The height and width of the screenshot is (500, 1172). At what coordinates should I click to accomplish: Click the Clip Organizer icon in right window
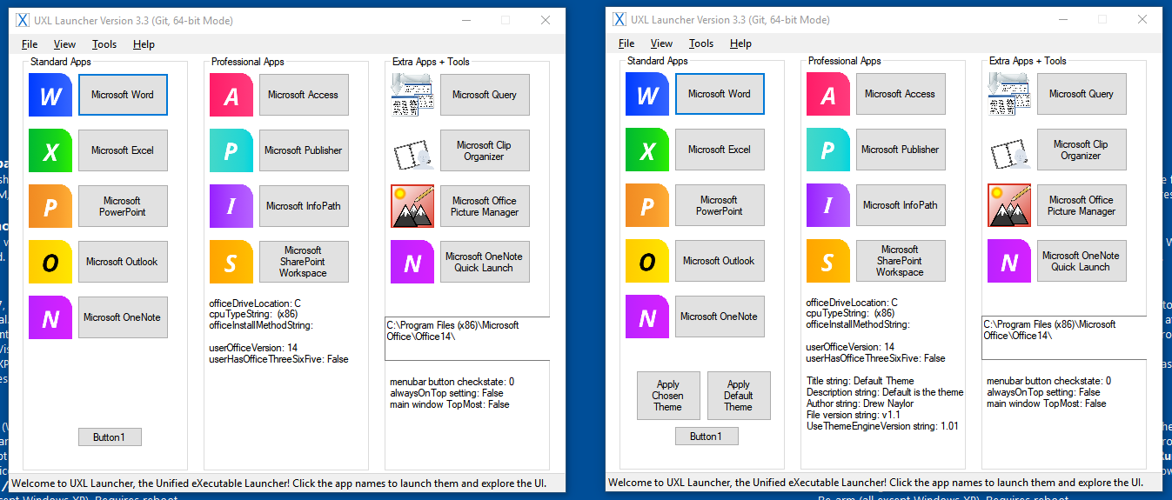1009,150
